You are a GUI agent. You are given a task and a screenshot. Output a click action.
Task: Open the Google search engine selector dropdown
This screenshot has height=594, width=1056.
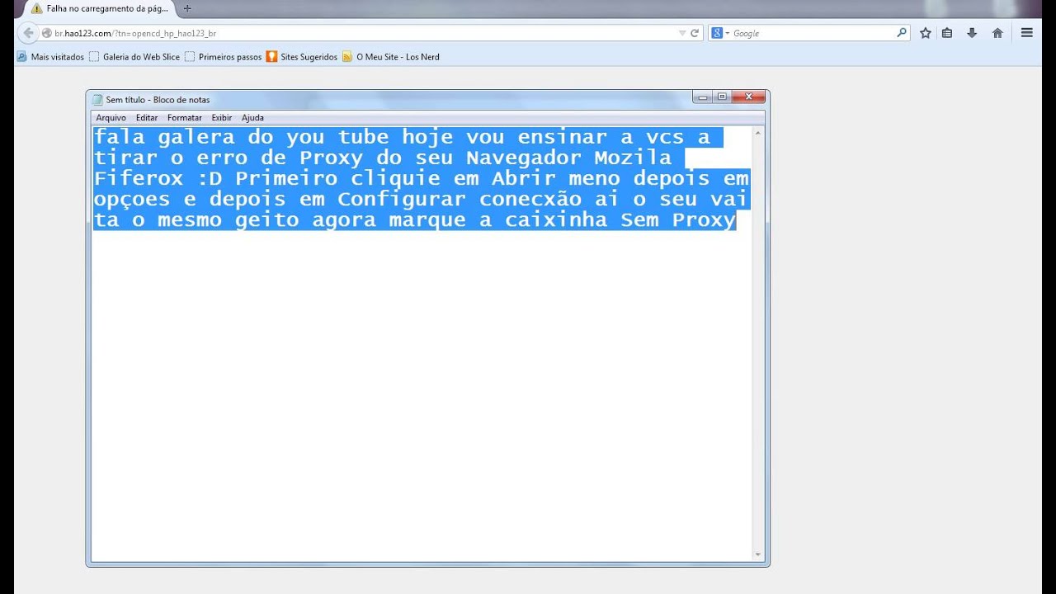[727, 33]
